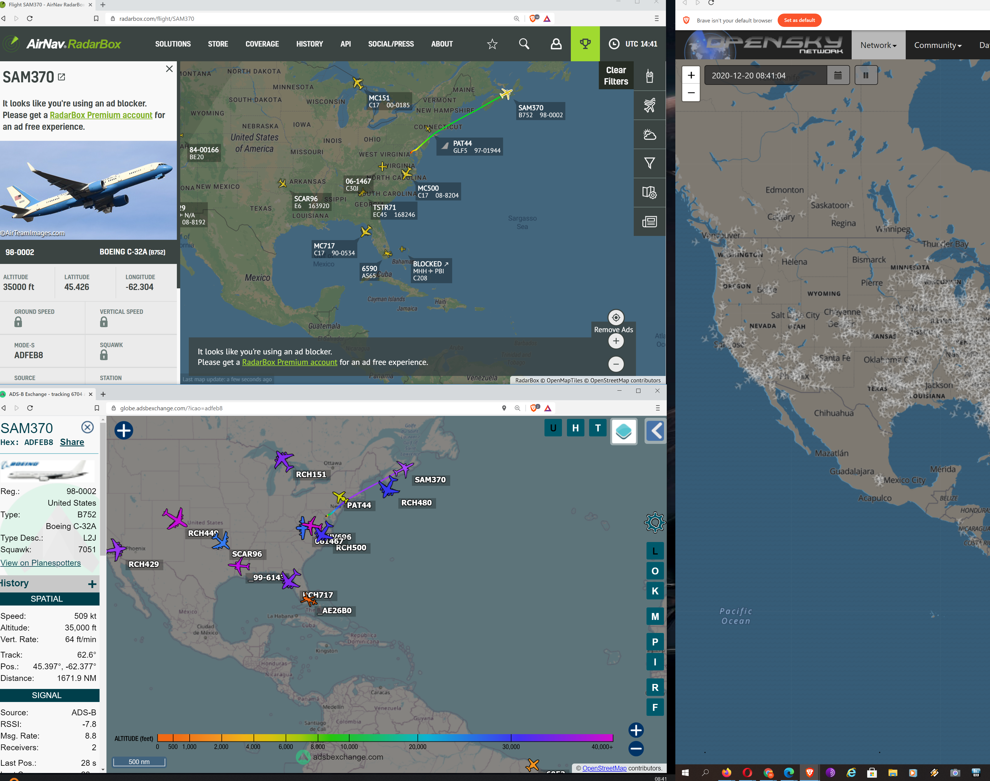Open SAM370 external link icon beside title
The width and height of the screenshot is (990, 781).
click(x=61, y=77)
